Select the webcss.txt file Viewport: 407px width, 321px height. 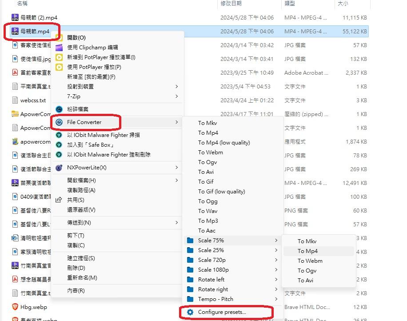click(x=33, y=100)
